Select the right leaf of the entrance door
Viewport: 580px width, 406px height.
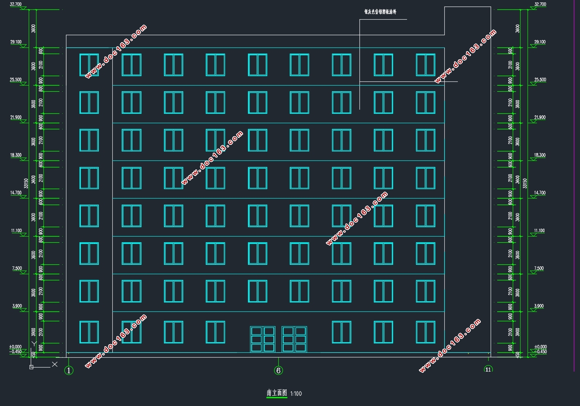coord(294,339)
